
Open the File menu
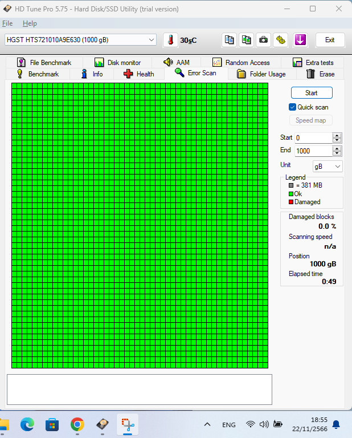pos(7,23)
